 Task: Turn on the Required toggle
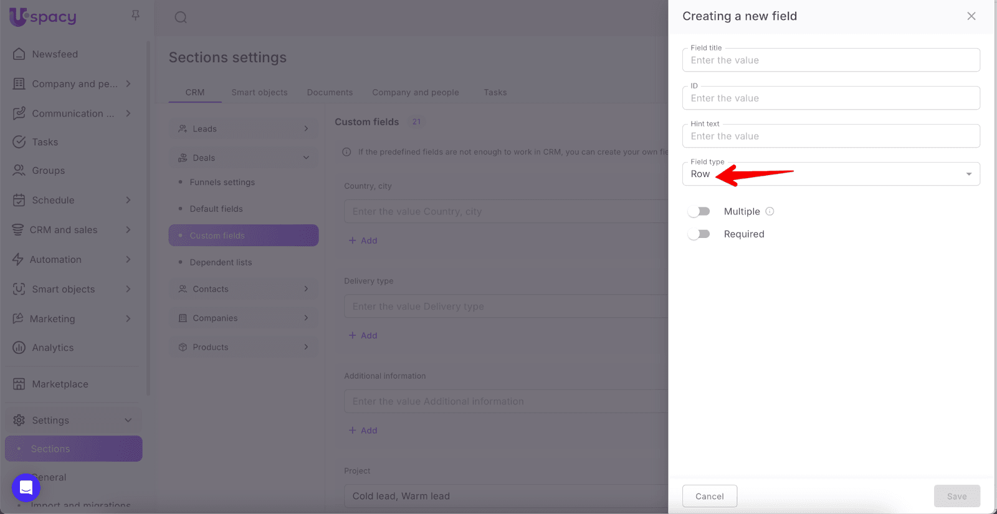click(x=699, y=234)
